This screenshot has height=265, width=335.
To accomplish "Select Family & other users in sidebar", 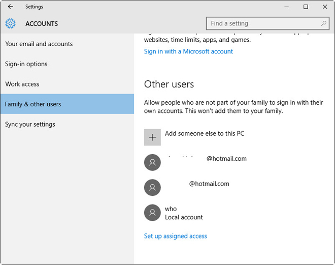I will (x=33, y=104).
